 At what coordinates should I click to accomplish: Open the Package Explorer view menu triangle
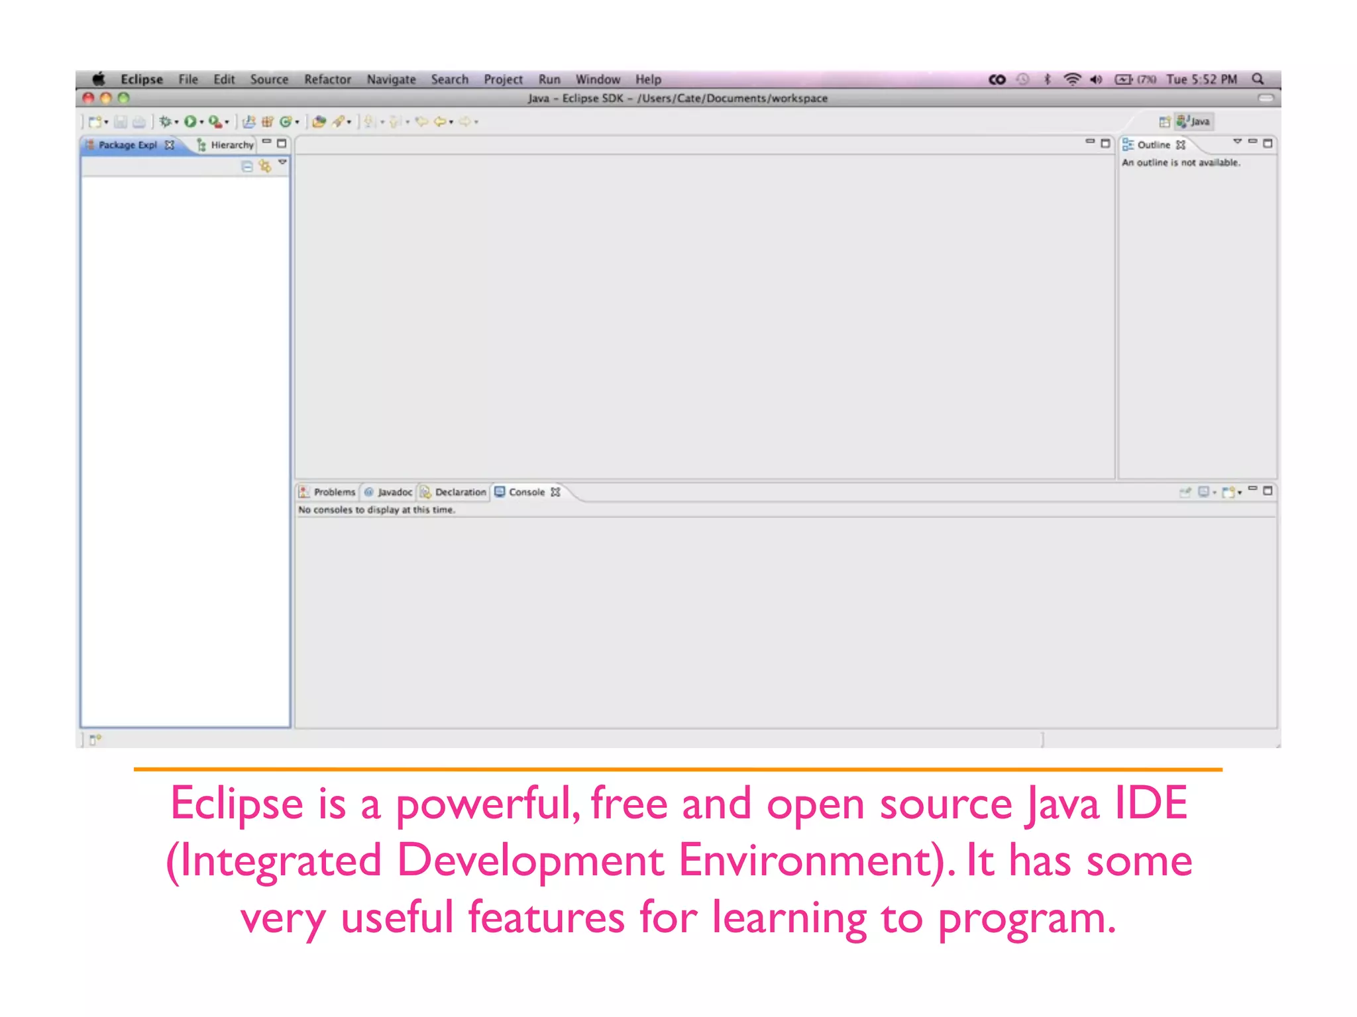click(282, 162)
